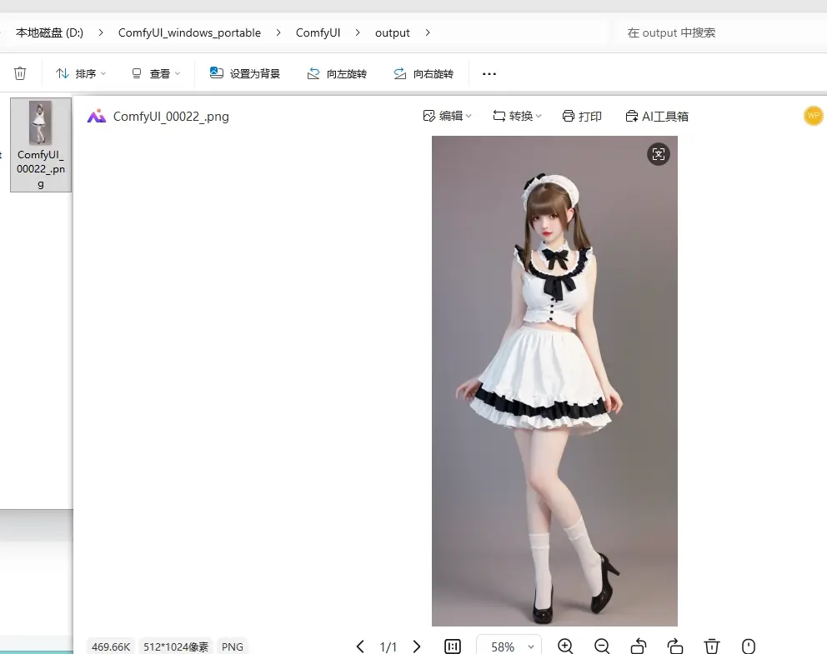
Task: Open the 编辑 edit dropdown
Action: pyautogui.click(x=447, y=116)
